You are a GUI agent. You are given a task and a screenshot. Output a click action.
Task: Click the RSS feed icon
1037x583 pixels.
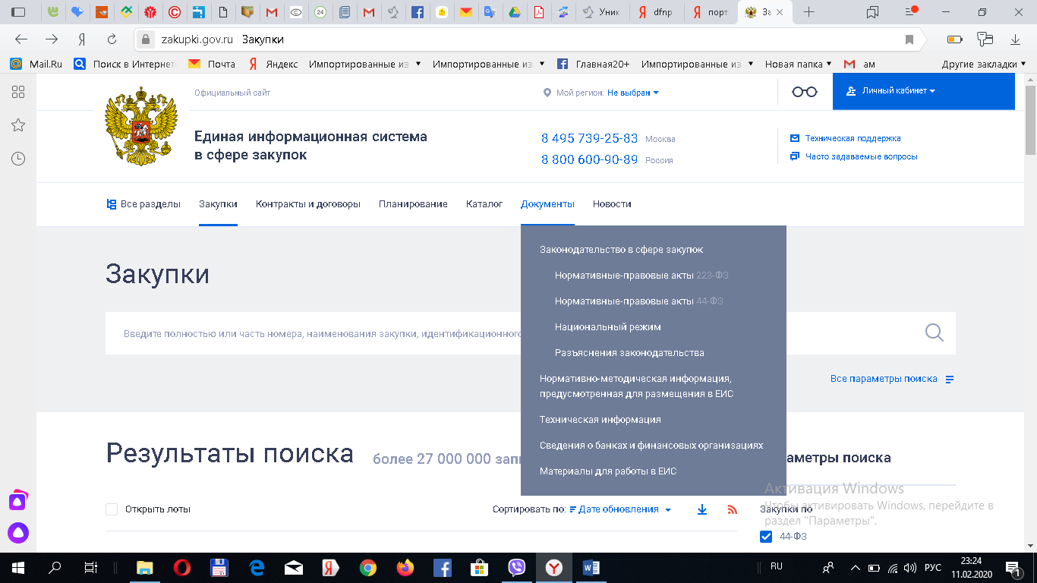732,510
